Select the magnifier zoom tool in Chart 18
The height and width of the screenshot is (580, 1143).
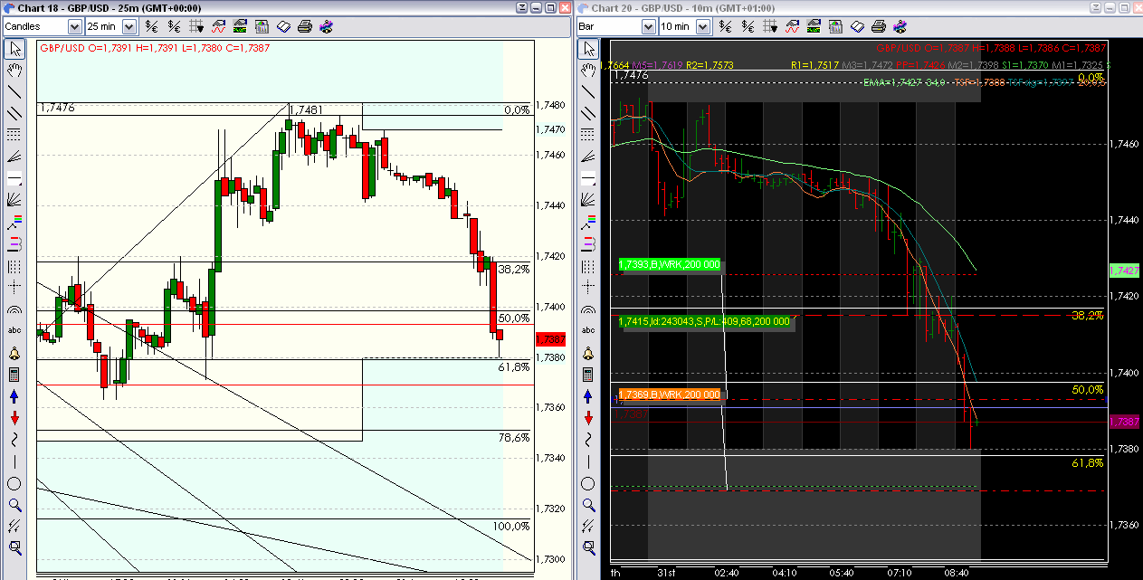[x=14, y=504]
